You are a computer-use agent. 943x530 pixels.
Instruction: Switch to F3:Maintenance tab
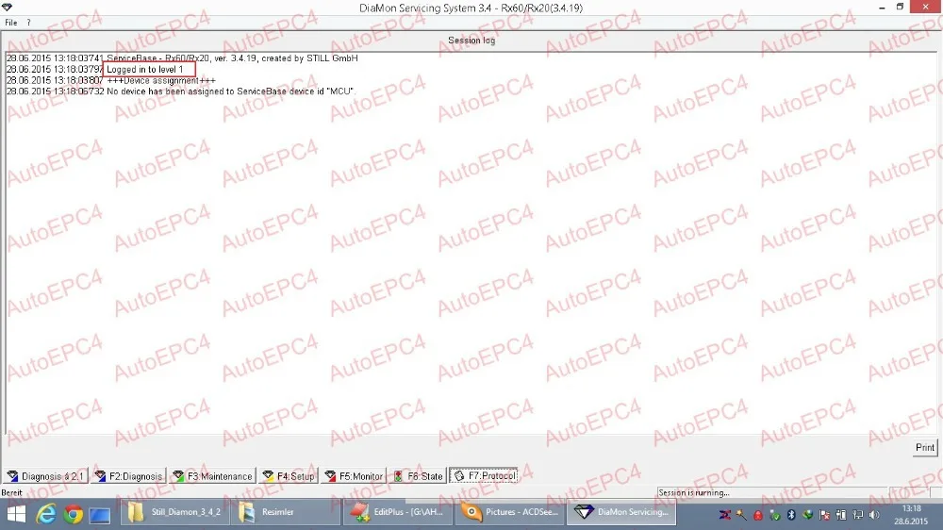(x=212, y=476)
